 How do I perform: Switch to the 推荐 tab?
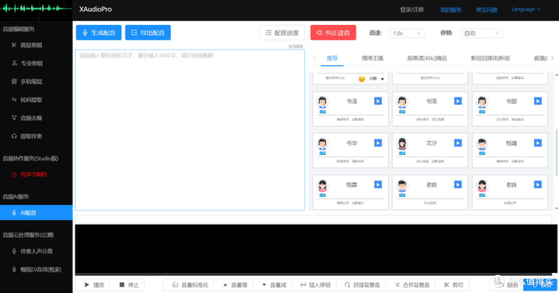tap(332, 58)
